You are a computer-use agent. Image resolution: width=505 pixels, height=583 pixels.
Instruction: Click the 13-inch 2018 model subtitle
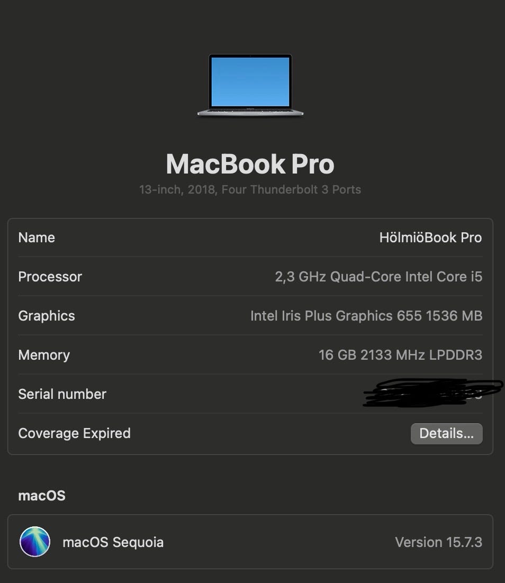click(250, 189)
